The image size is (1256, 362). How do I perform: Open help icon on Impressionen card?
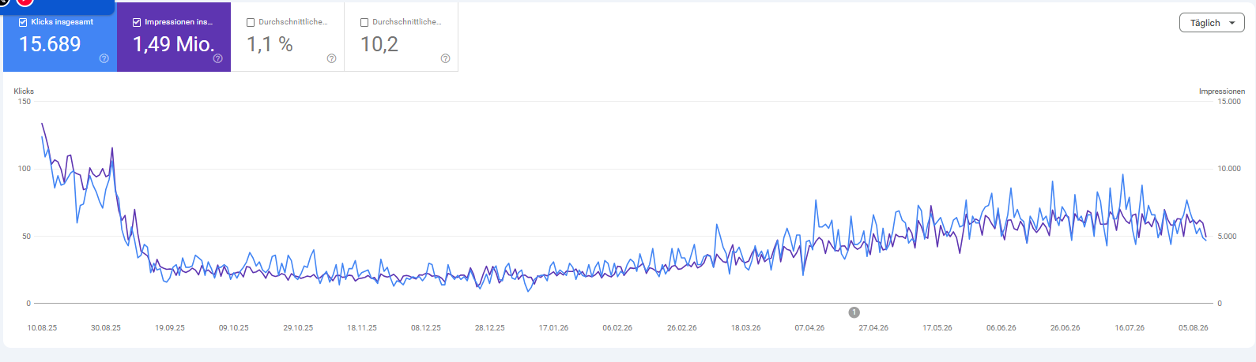pos(218,58)
